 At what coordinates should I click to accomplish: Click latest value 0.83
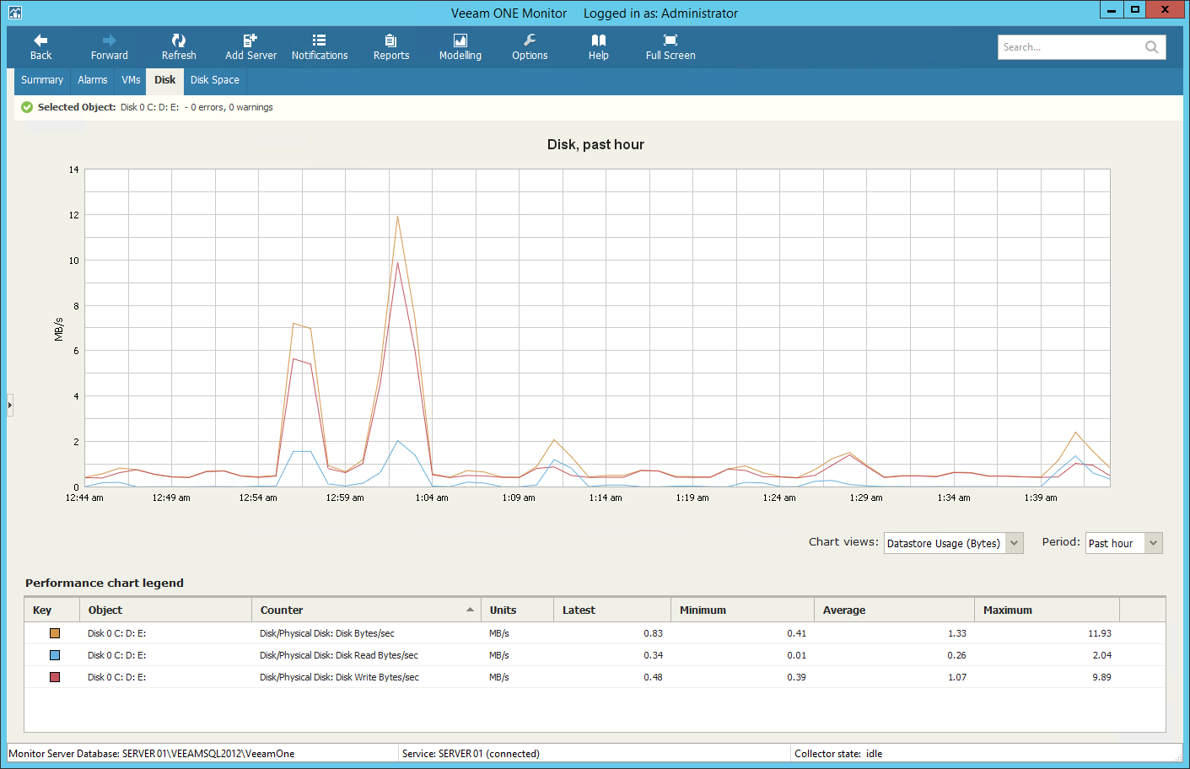[x=654, y=633]
